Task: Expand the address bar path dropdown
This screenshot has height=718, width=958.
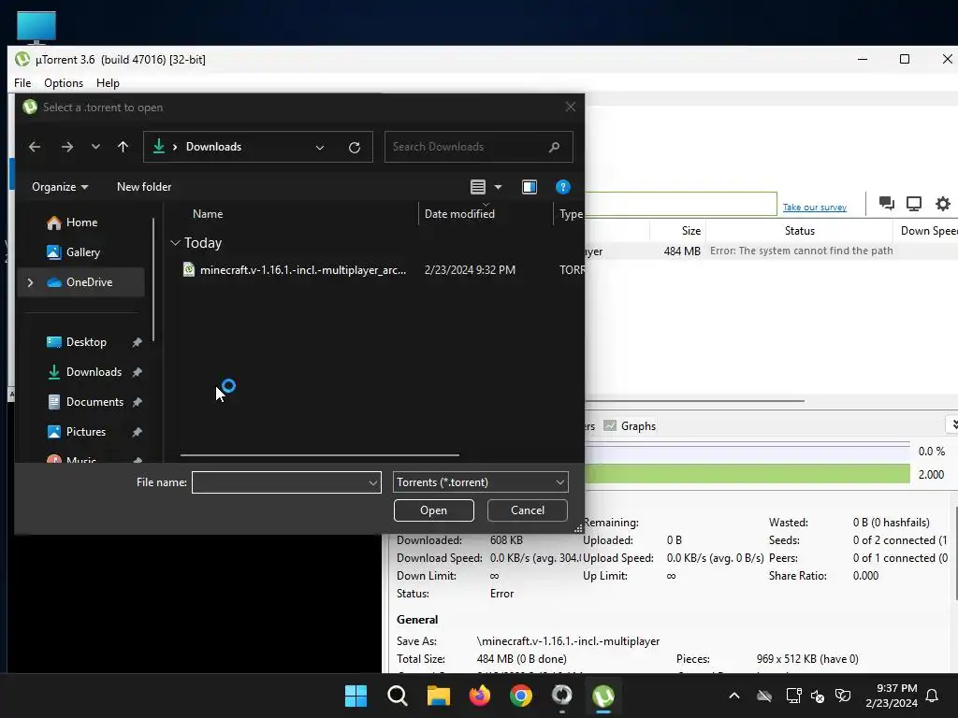Action: (320, 147)
